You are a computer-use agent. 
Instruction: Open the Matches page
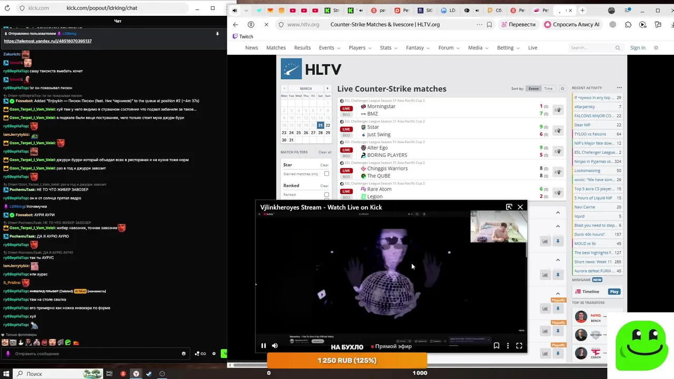point(276,47)
